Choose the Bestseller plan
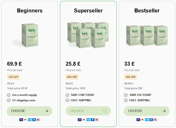176x128 pixels. 147,111
